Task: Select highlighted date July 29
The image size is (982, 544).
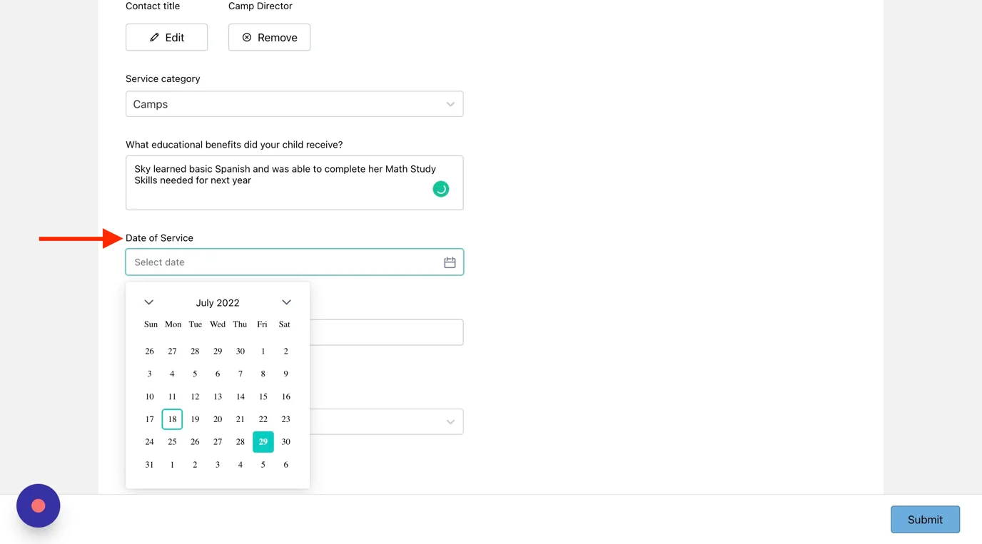Action: coord(263,442)
